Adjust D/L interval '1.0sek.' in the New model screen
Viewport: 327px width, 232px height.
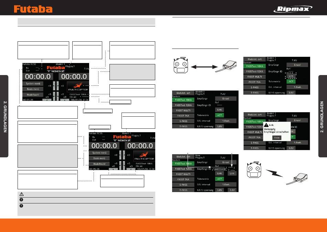tap(226, 184)
